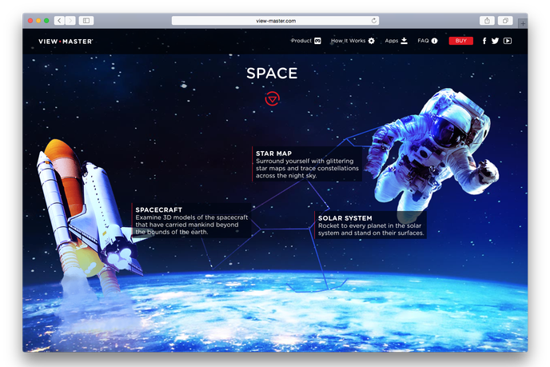Show all tabs overview icon
Screen dimensions: 550x367
click(505, 20)
